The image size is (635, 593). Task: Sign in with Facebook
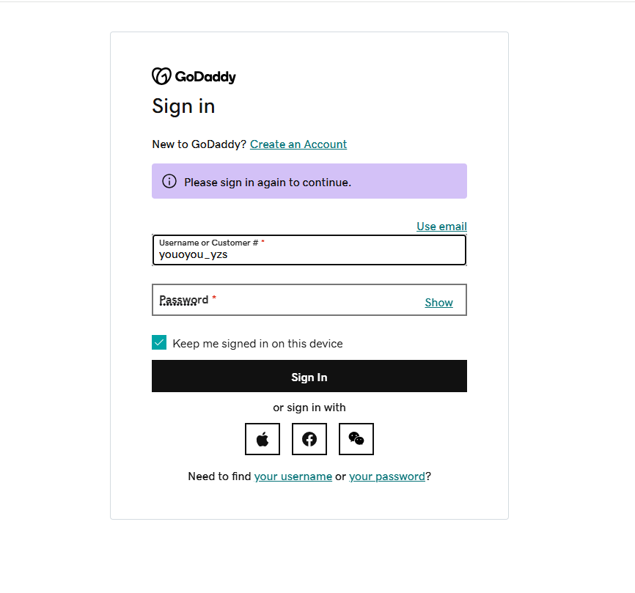pyautogui.click(x=309, y=438)
